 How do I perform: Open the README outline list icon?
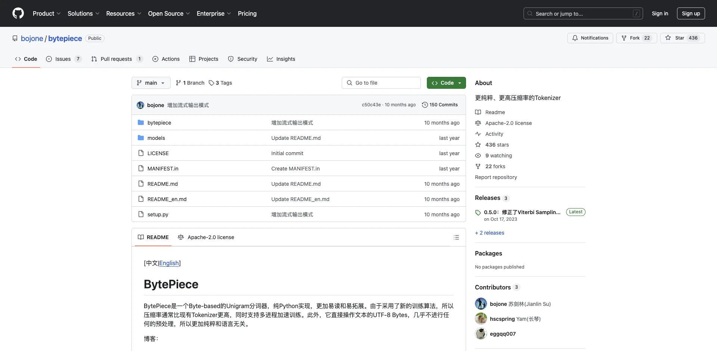pos(456,237)
